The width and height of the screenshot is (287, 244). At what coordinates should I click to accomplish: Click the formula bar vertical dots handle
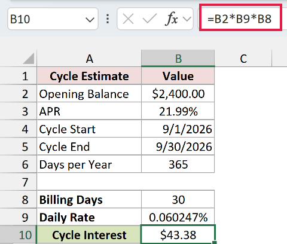[108, 19]
